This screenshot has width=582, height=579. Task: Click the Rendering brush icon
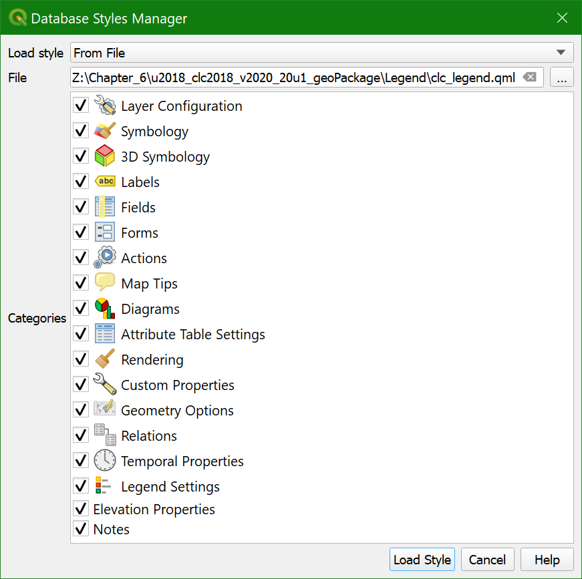pyautogui.click(x=105, y=359)
